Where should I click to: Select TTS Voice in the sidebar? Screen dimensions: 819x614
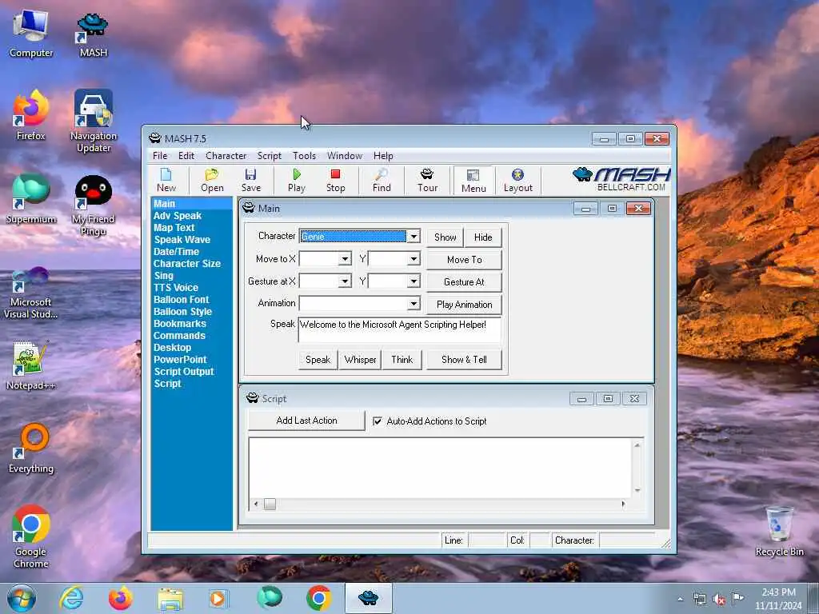175,288
